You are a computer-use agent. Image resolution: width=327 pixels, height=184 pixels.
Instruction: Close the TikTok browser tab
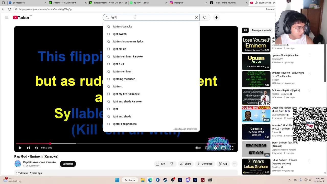click(247, 3)
